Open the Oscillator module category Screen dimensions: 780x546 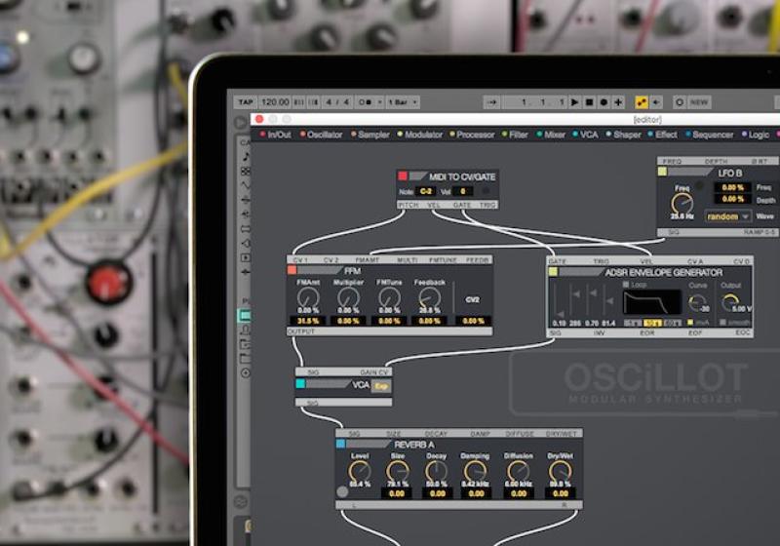[322, 135]
